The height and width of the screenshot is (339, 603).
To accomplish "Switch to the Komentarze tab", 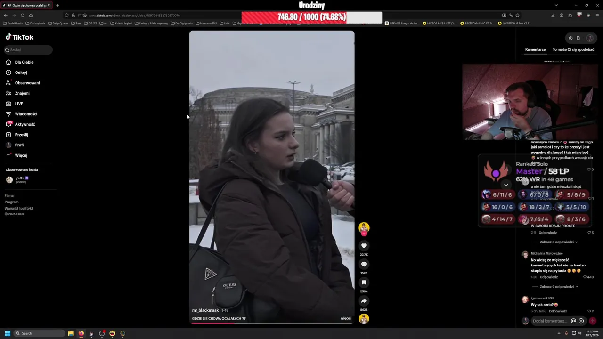I will [535, 49].
